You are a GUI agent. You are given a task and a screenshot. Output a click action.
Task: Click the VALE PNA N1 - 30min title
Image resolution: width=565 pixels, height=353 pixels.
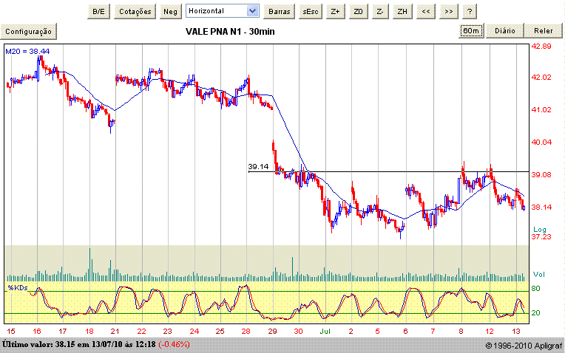click(230, 32)
